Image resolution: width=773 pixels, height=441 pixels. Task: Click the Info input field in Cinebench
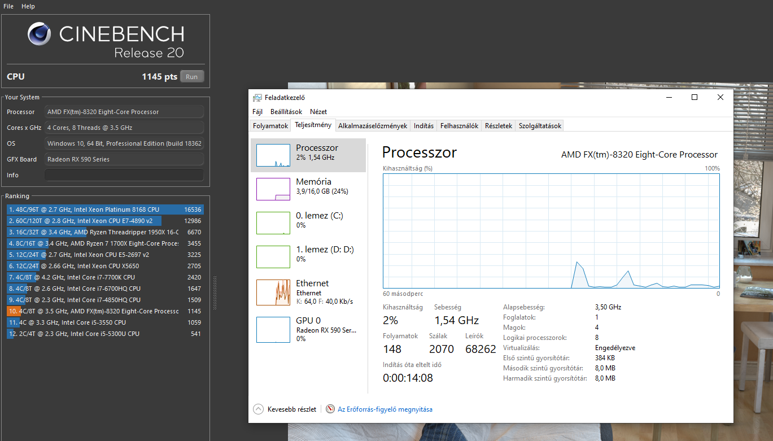click(x=124, y=175)
